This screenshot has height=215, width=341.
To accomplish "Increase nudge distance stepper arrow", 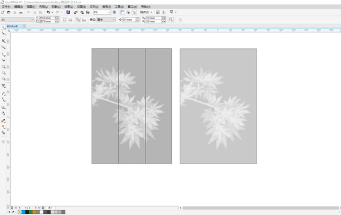I will (137, 19).
